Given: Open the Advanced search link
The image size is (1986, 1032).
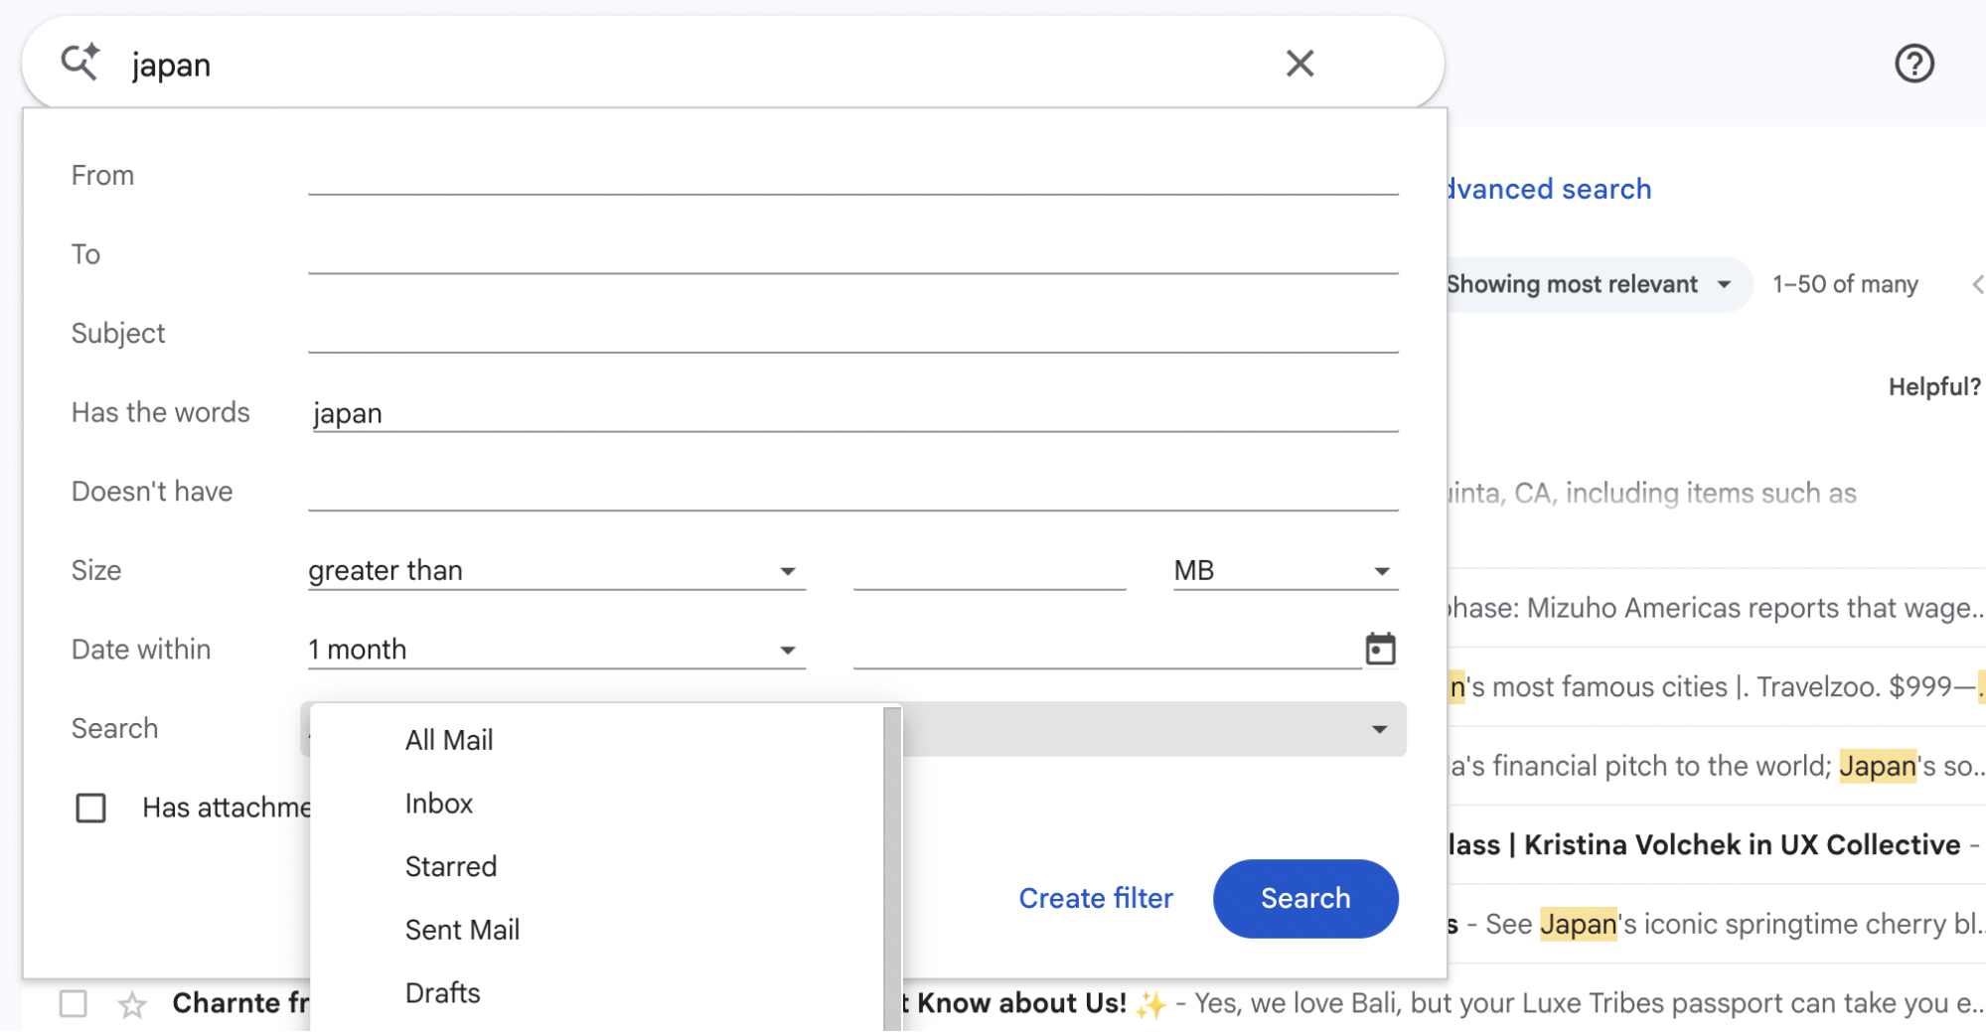Looking at the screenshot, I should point(1548,189).
